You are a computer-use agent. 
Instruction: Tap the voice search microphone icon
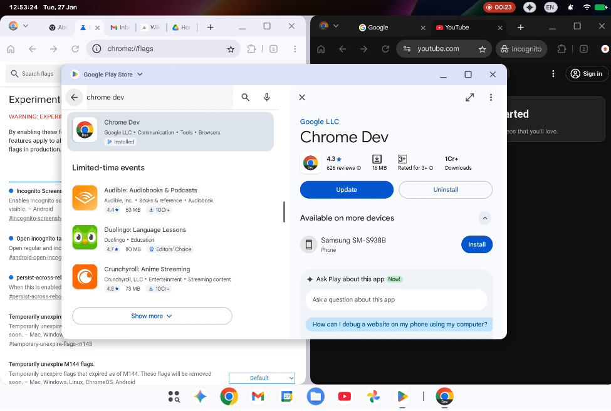pos(266,97)
